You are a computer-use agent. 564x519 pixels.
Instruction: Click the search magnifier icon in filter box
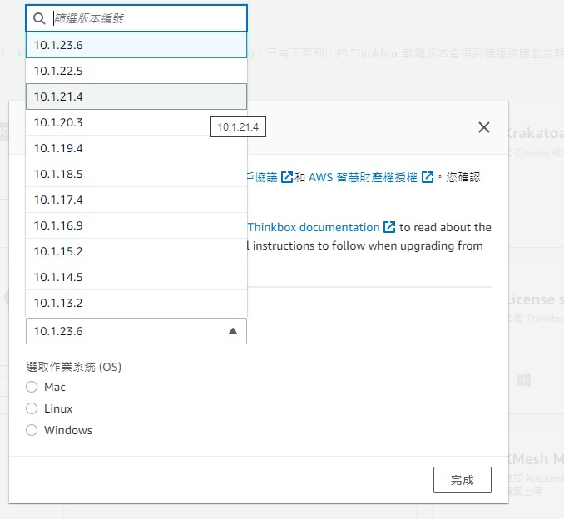click(38, 17)
